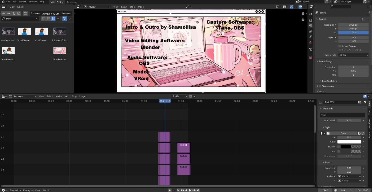Open the File menu
The width and height of the screenshot is (373, 192).
(x=8, y=2)
